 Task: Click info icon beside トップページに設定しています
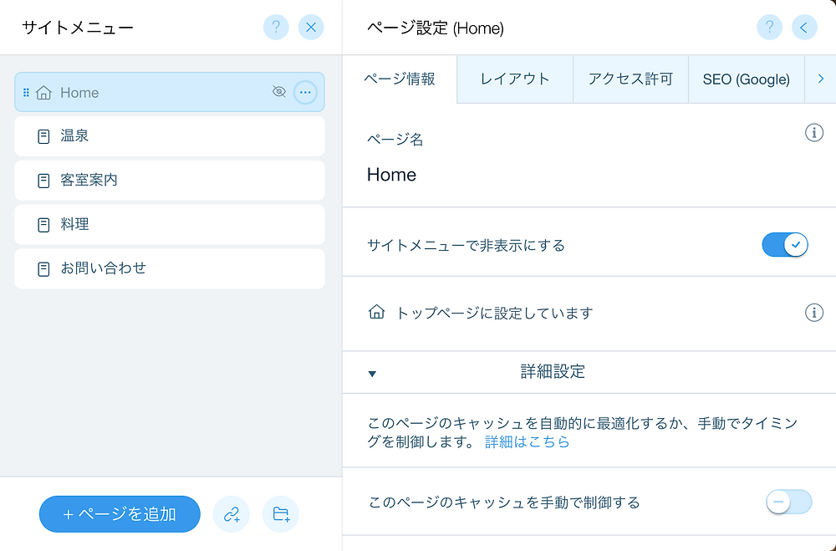point(813,313)
